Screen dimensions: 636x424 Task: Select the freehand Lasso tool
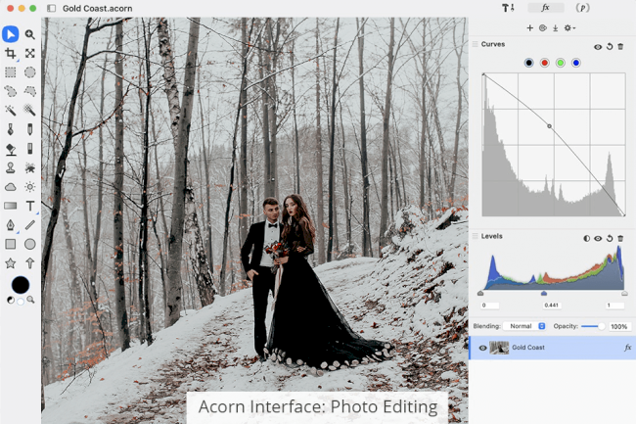tap(11, 91)
